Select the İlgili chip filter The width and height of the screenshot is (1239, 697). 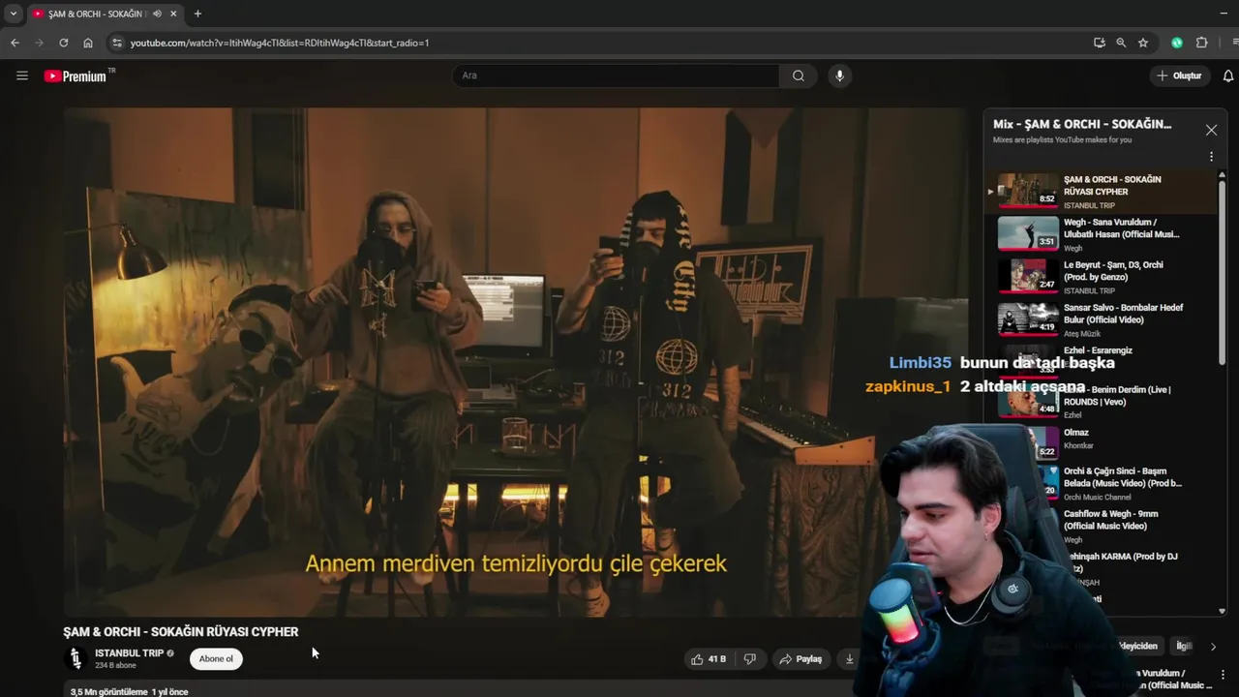(x=1184, y=646)
